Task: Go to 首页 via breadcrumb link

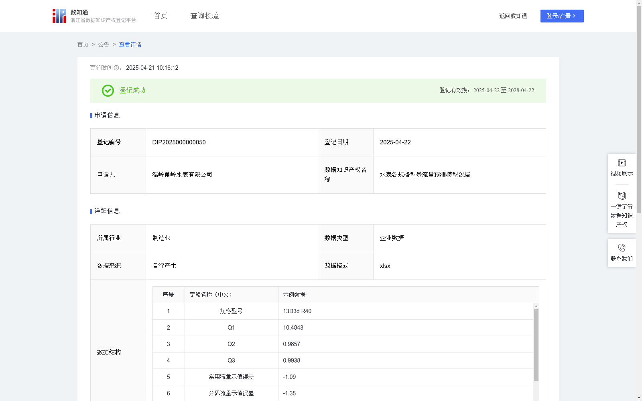Action: tap(83, 44)
